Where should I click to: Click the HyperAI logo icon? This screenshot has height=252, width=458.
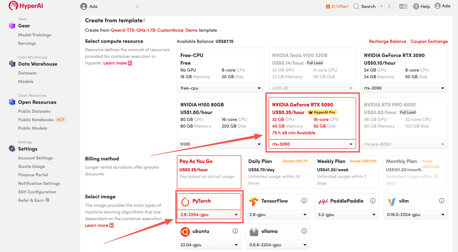(x=13, y=6)
